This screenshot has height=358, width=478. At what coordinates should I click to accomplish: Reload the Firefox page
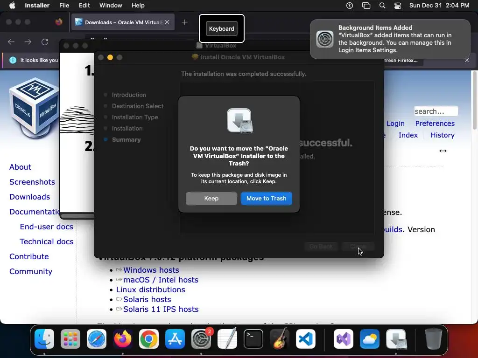(x=45, y=41)
